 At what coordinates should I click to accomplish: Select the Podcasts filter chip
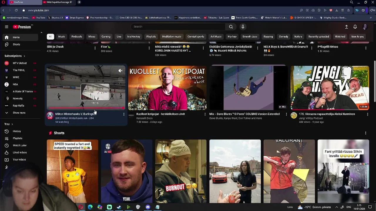point(77,37)
